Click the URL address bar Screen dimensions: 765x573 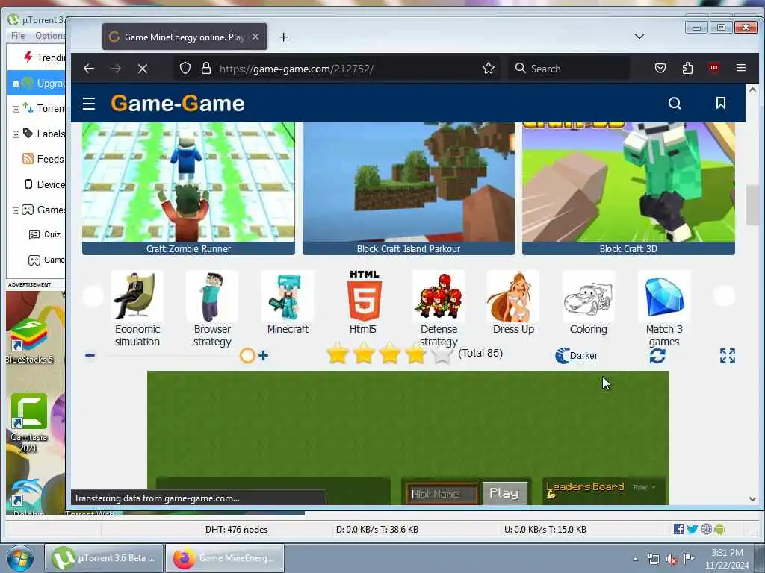point(337,69)
